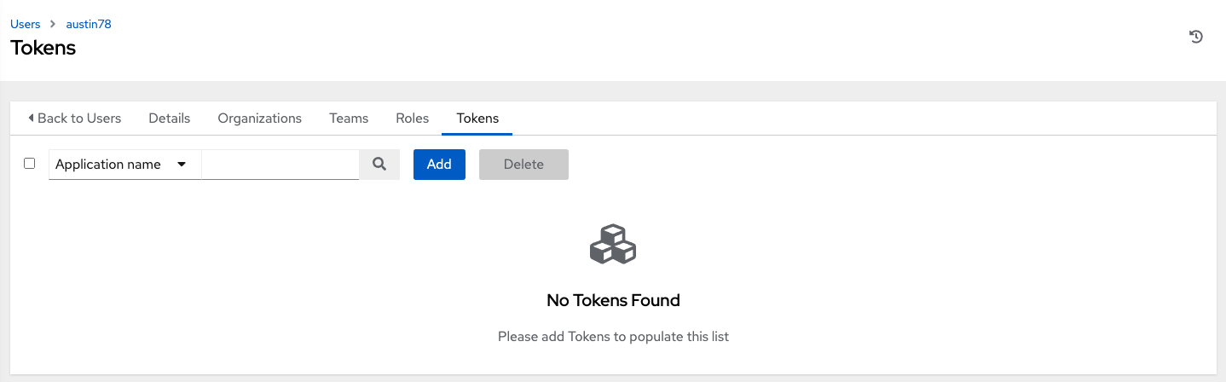Click the cubes empty-state icon
This screenshot has height=382, width=1226.
(x=613, y=244)
